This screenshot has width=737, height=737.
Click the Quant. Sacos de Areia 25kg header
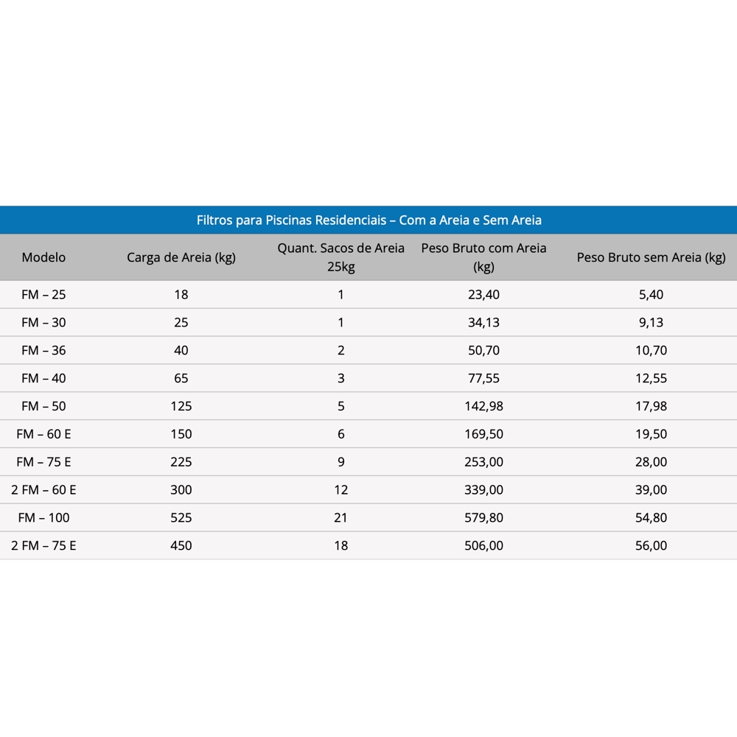(x=340, y=257)
